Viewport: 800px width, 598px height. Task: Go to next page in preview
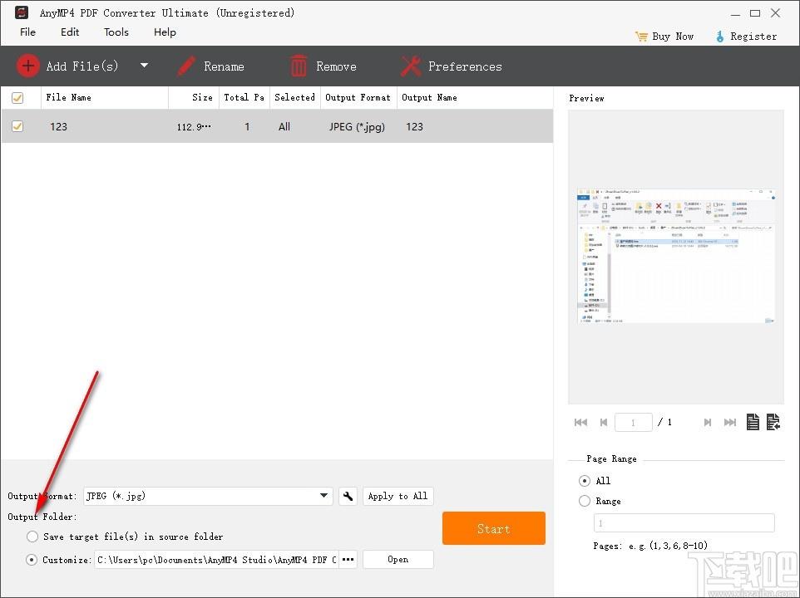coord(708,422)
